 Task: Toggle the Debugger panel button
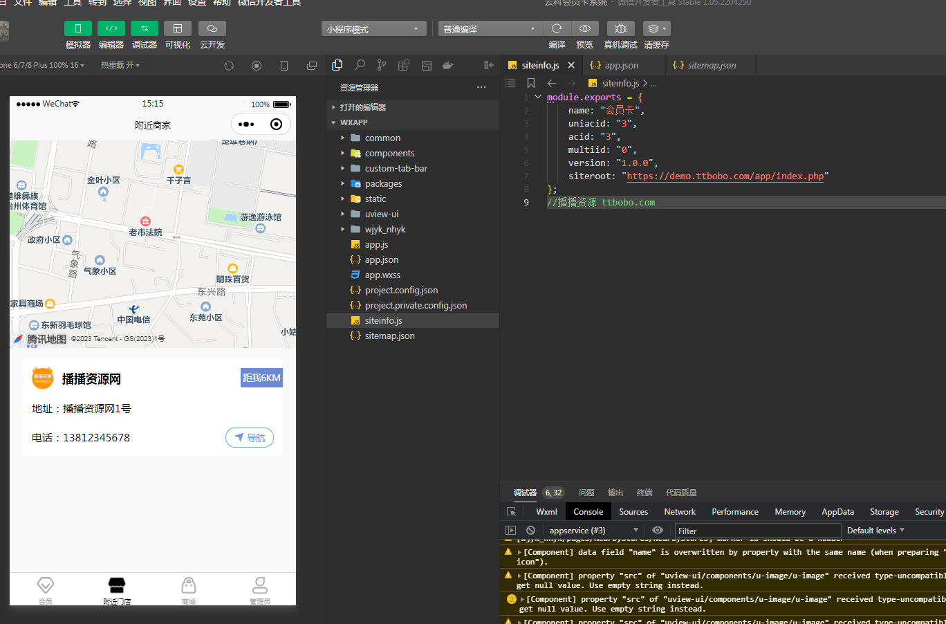coord(145,28)
